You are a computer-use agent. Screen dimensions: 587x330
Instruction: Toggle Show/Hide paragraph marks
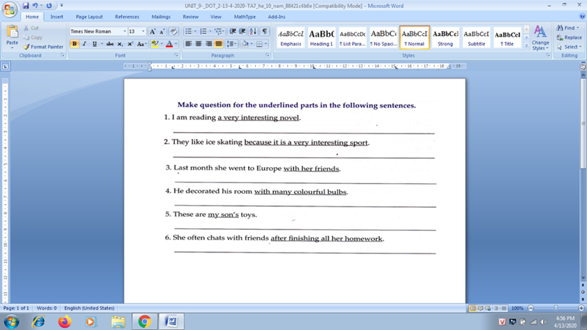265,32
